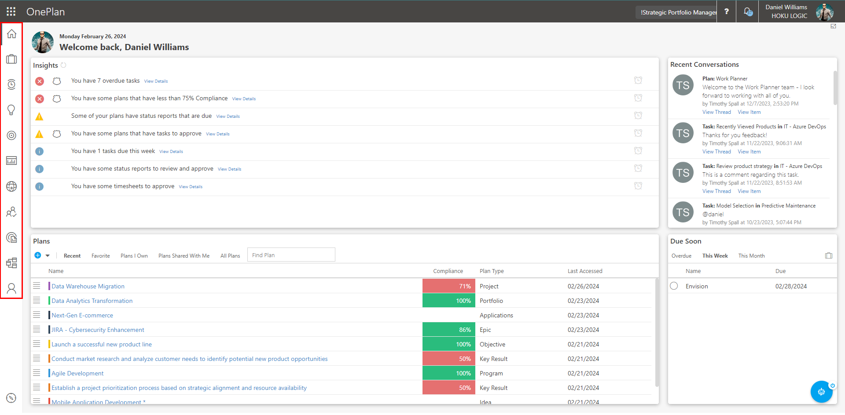Open the notifications cloud icon in top bar
The height and width of the screenshot is (415, 845).
point(747,11)
